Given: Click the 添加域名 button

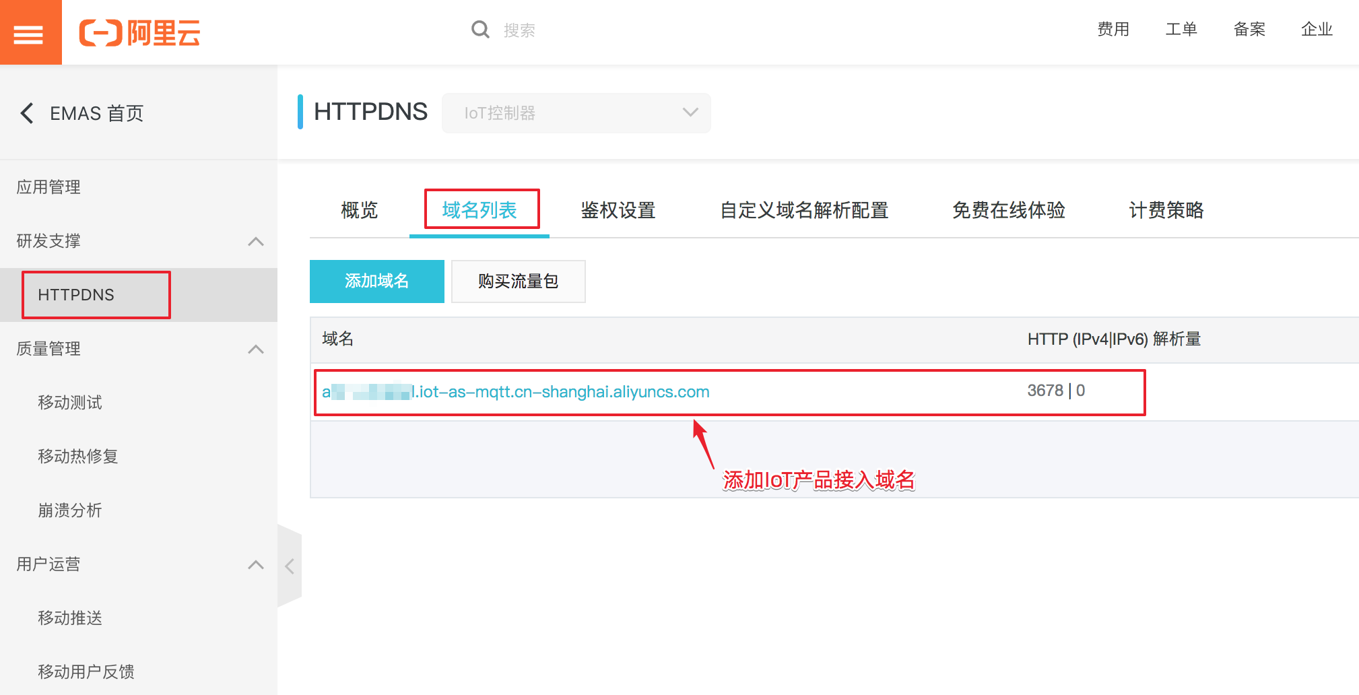Looking at the screenshot, I should tap(377, 282).
